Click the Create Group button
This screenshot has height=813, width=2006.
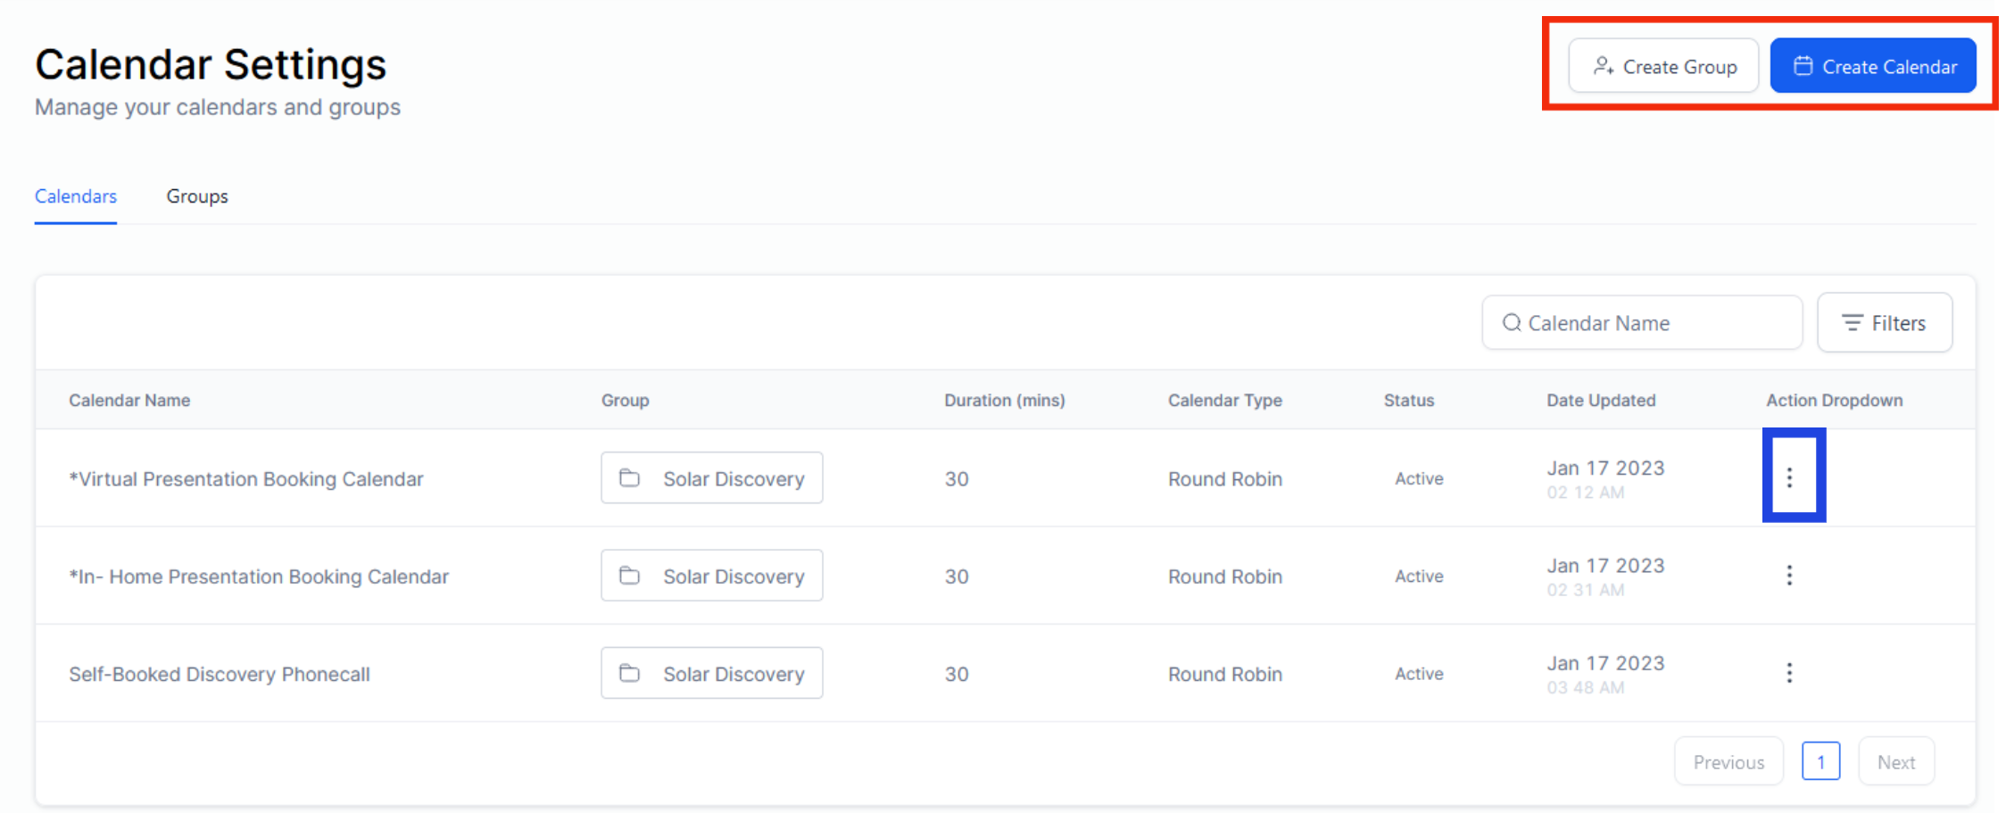(1663, 66)
